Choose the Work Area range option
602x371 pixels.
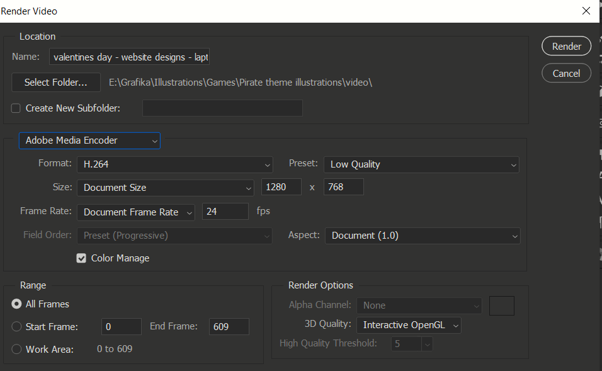point(16,348)
